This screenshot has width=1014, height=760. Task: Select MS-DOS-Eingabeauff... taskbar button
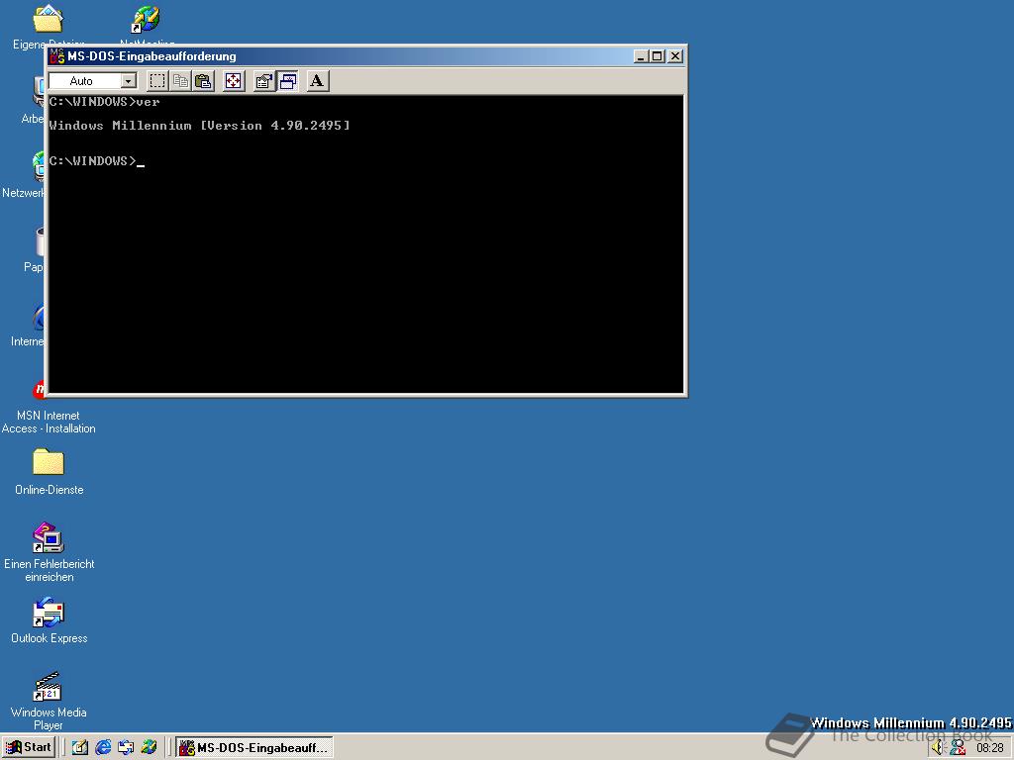click(254, 748)
